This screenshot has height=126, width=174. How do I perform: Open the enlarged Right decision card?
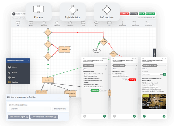point(72,12)
